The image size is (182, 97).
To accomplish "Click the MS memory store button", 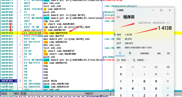I will point(159,53).
